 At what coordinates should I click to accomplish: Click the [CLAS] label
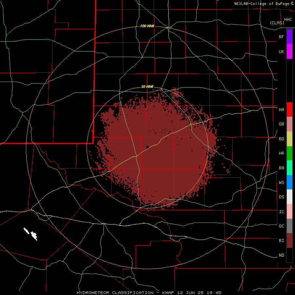pyautogui.click(x=277, y=23)
